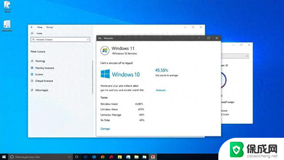Click the back arrow in the Settings window
Viewport: 284px width, 160px height.
(32, 27)
